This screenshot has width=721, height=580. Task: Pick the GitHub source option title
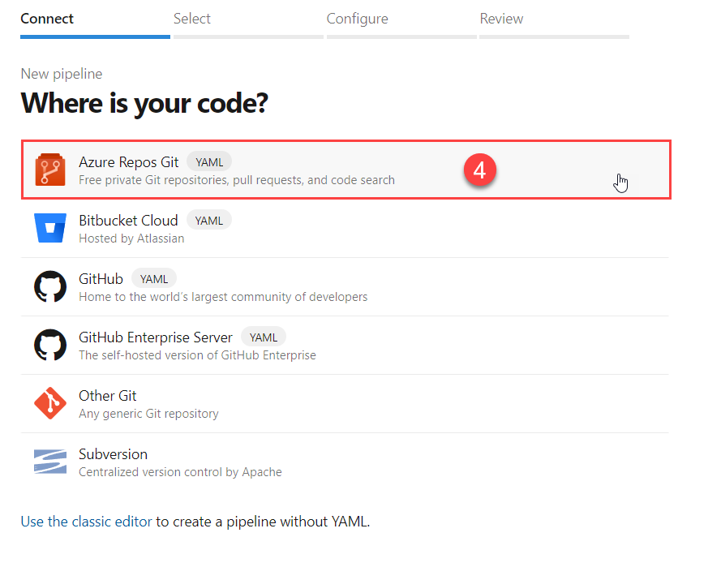(x=101, y=279)
